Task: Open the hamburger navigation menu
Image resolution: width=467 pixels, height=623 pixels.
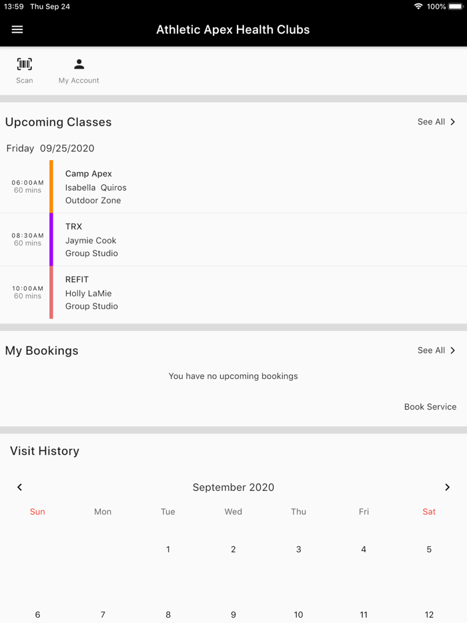Action: [x=17, y=29]
